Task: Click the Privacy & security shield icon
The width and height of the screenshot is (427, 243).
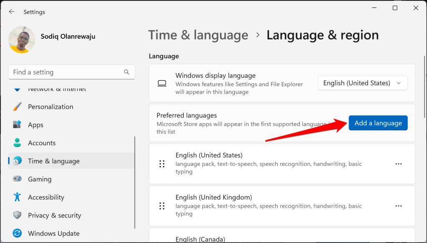Action: [x=17, y=215]
